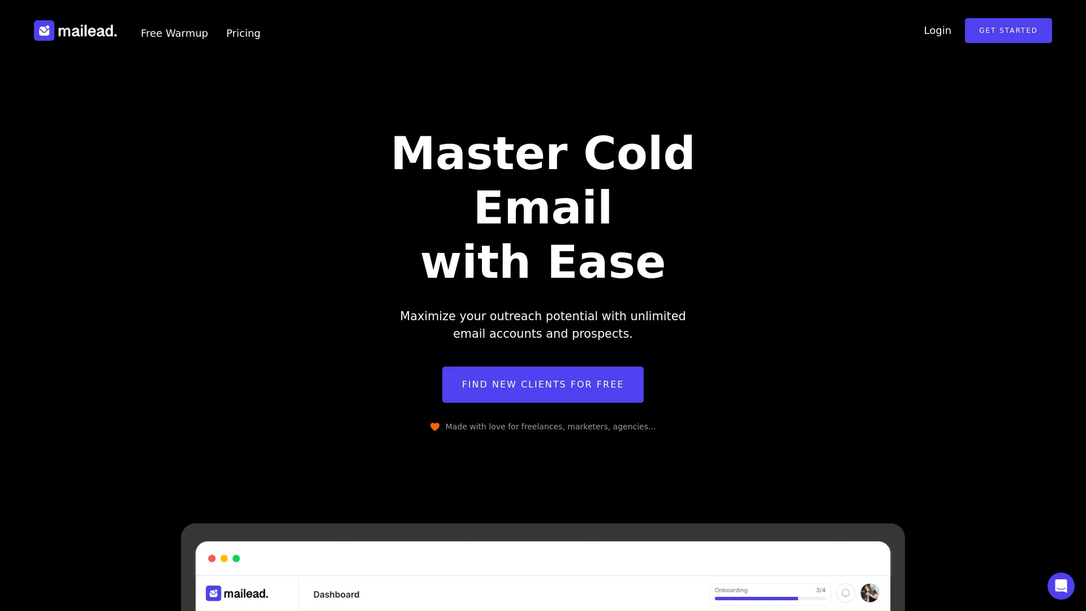This screenshot has height=611, width=1086.
Task: Open the chat support widget icon
Action: coord(1061,586)
